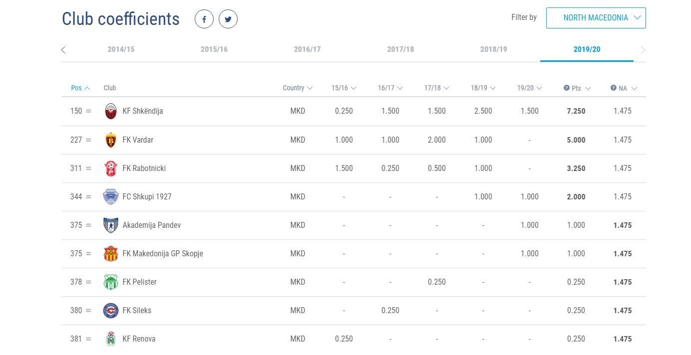
Task: Click the KF Shkëndija club crest
Action: (111, 111)
